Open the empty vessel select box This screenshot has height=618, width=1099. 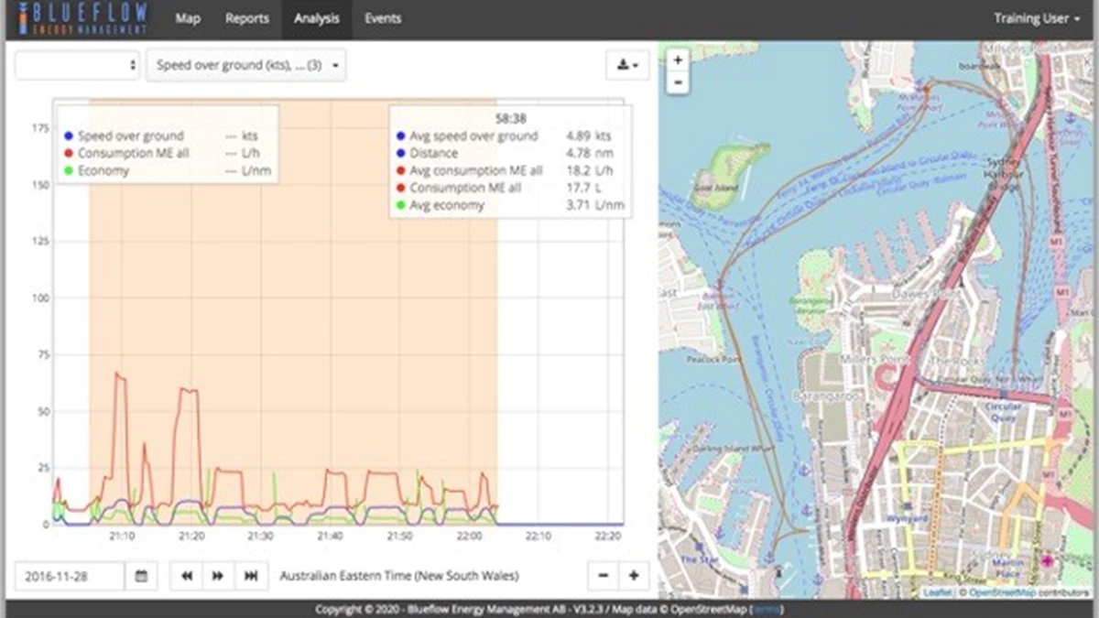pyautogui.click(x=77, y=66)
